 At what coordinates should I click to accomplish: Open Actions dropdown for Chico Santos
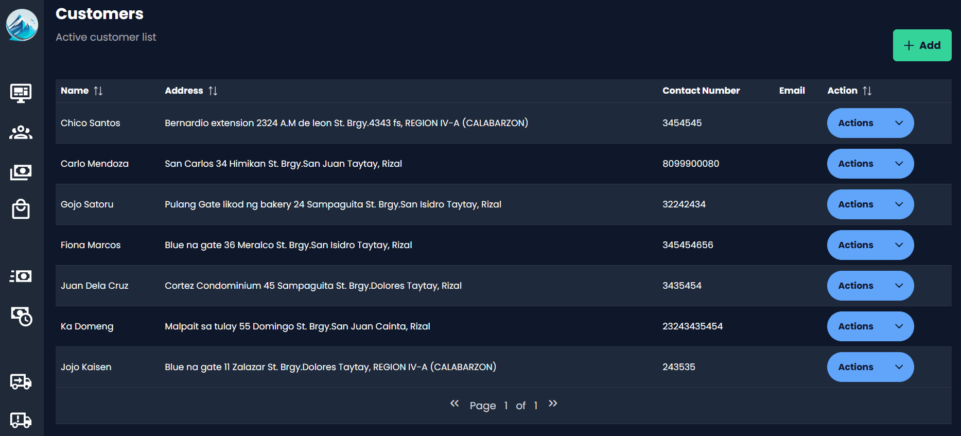coord(870,123)
